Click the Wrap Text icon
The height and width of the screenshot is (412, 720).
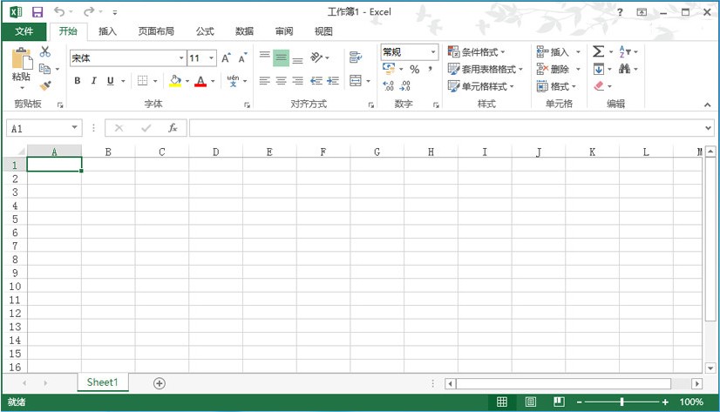[x=355, y=58]
